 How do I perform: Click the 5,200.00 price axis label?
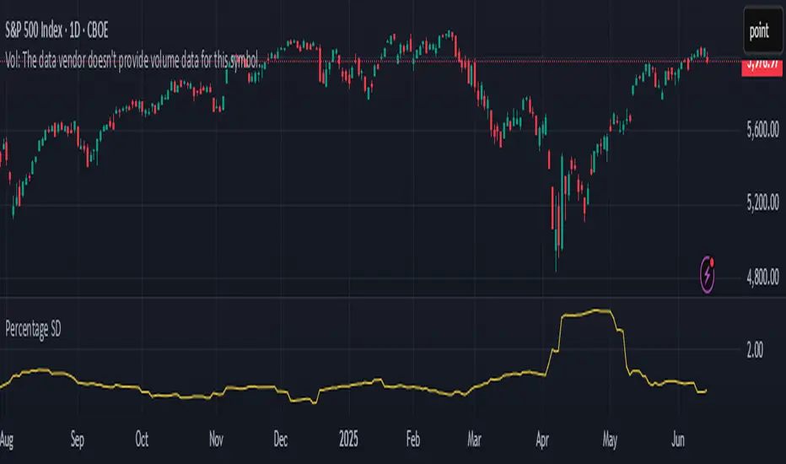pos(762,203)
